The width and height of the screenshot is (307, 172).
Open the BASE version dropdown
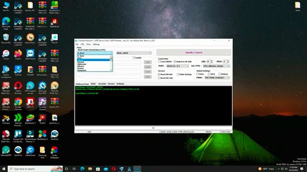click(134, 53)
